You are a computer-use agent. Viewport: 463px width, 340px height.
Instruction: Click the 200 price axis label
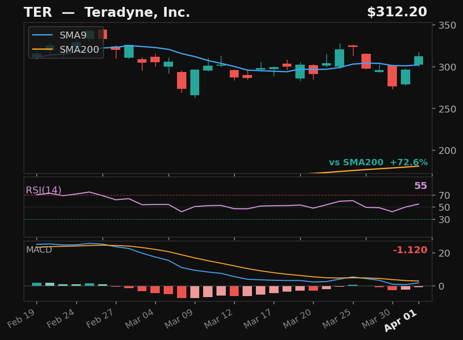tap(447, 151)
